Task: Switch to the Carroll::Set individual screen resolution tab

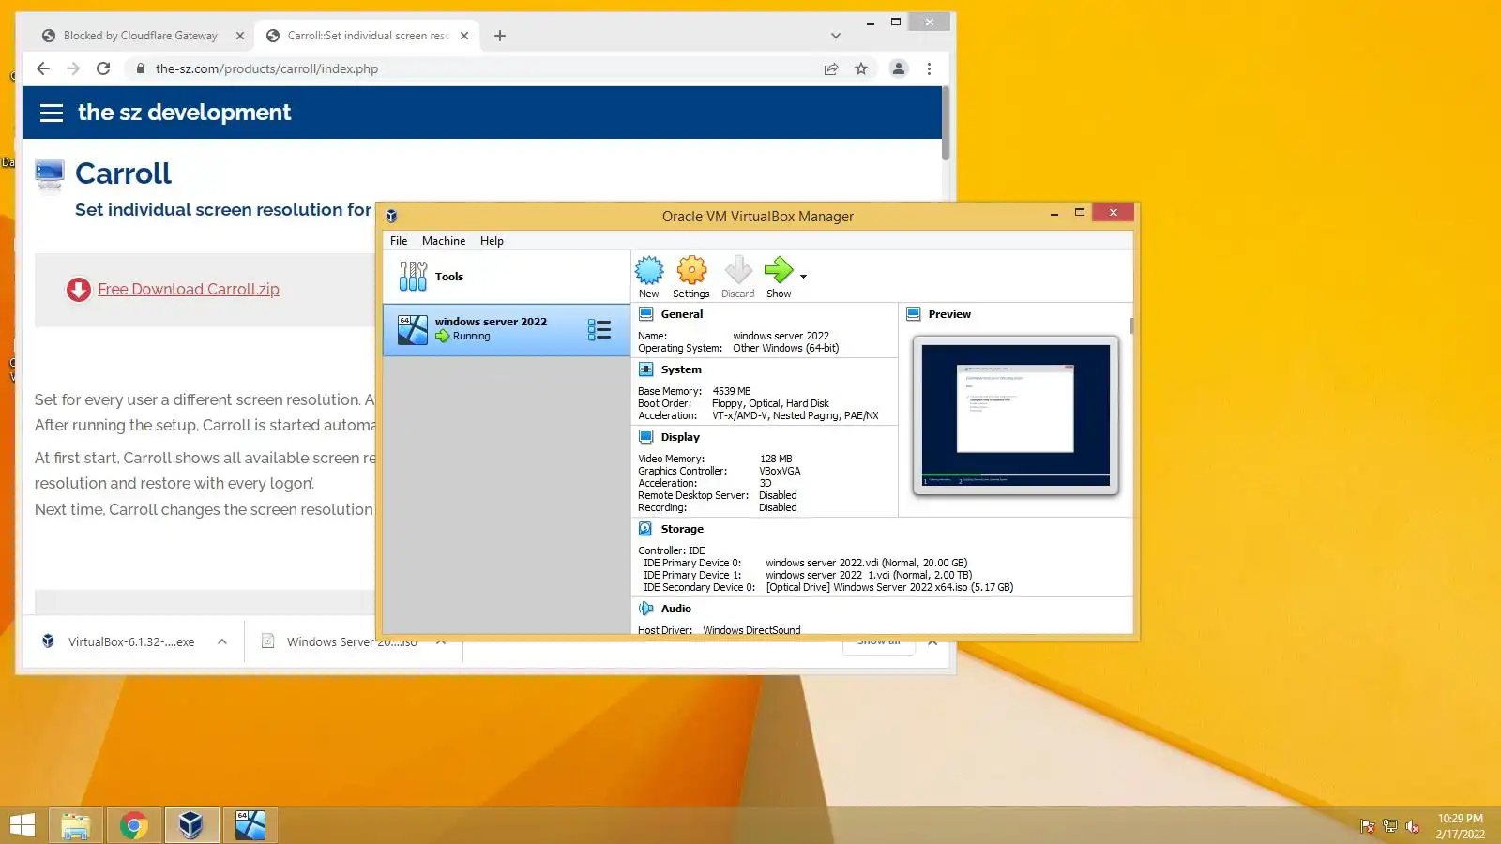Action: [x=369, y=36]
